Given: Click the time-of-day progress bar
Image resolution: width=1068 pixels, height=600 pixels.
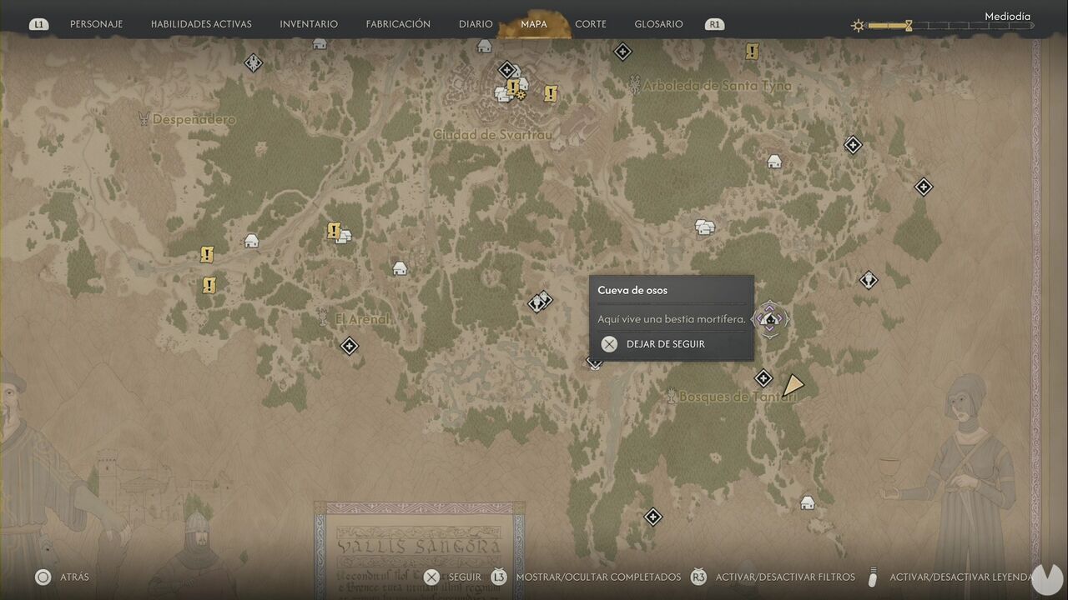Looking at the screenshot, I should (950, 26).
